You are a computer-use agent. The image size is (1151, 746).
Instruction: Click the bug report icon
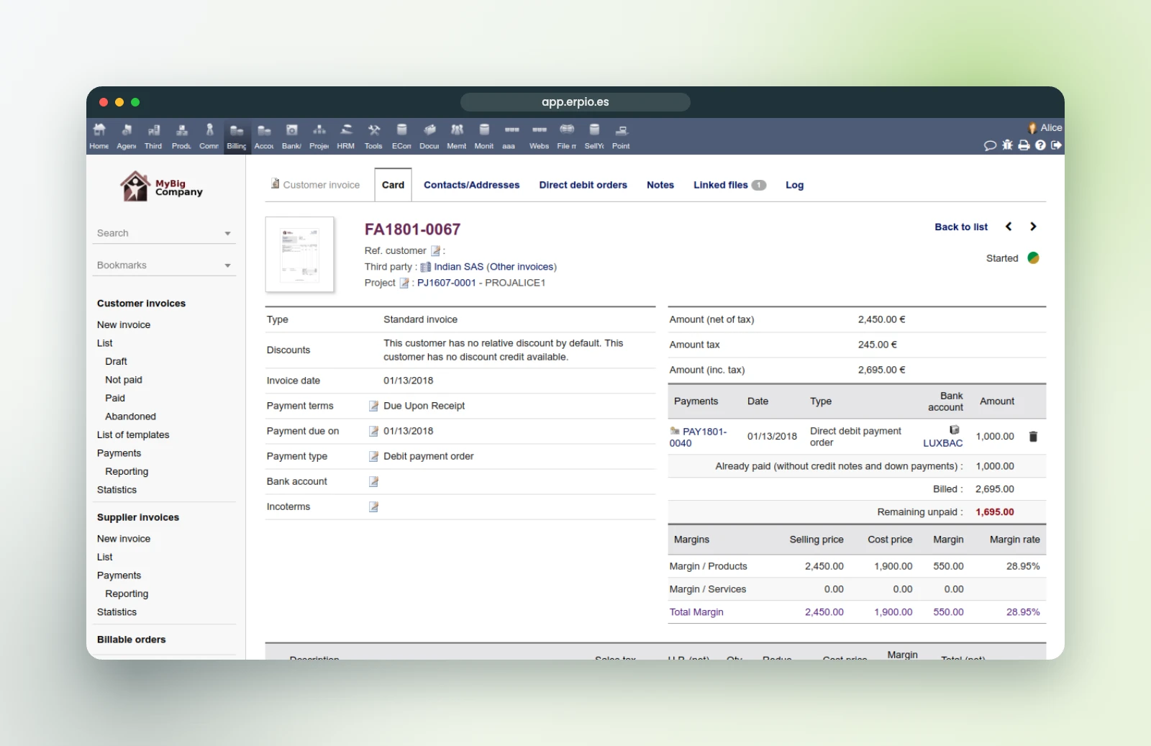click(x=1007, y=145)
